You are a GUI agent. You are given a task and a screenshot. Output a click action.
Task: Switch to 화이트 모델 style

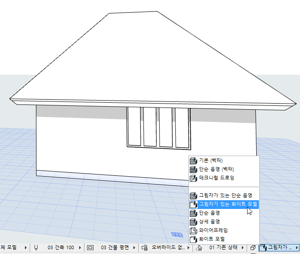[x=224, y=239]
